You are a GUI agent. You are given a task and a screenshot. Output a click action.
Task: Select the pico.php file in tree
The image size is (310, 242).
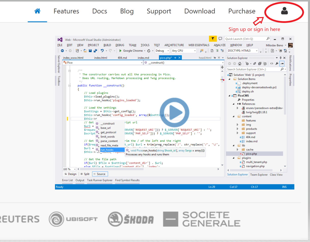click(x=251, y=154)
